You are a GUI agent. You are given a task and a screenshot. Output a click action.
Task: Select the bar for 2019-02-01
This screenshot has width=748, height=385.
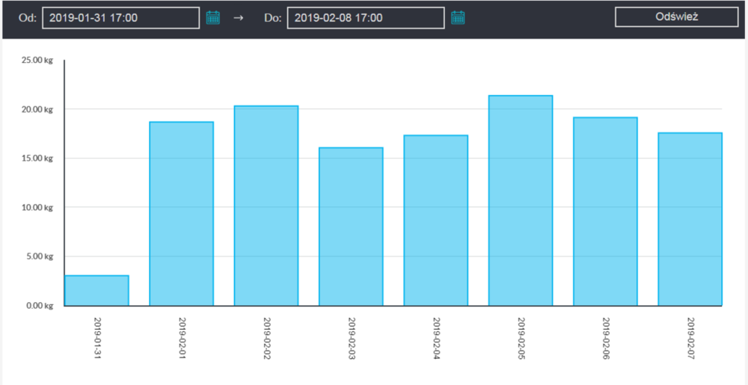tap(181, 214)
